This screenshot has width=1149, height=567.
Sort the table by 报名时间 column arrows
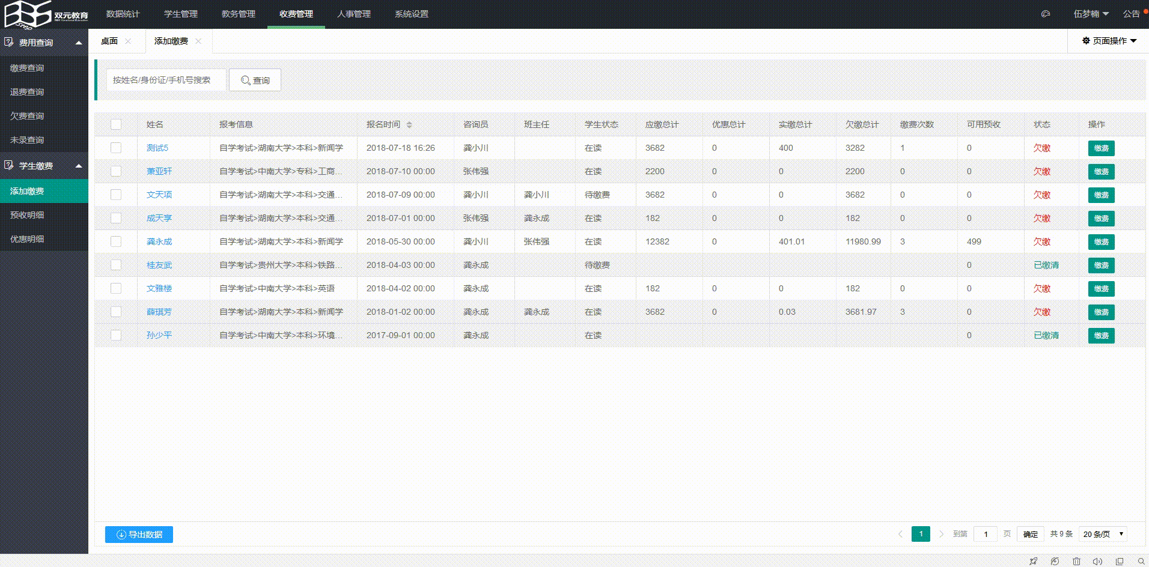(409, 124)
